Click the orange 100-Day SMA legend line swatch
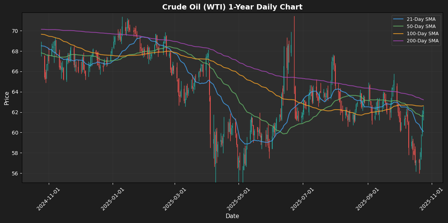This screenshot has height=223, width=448. [400, 34]
